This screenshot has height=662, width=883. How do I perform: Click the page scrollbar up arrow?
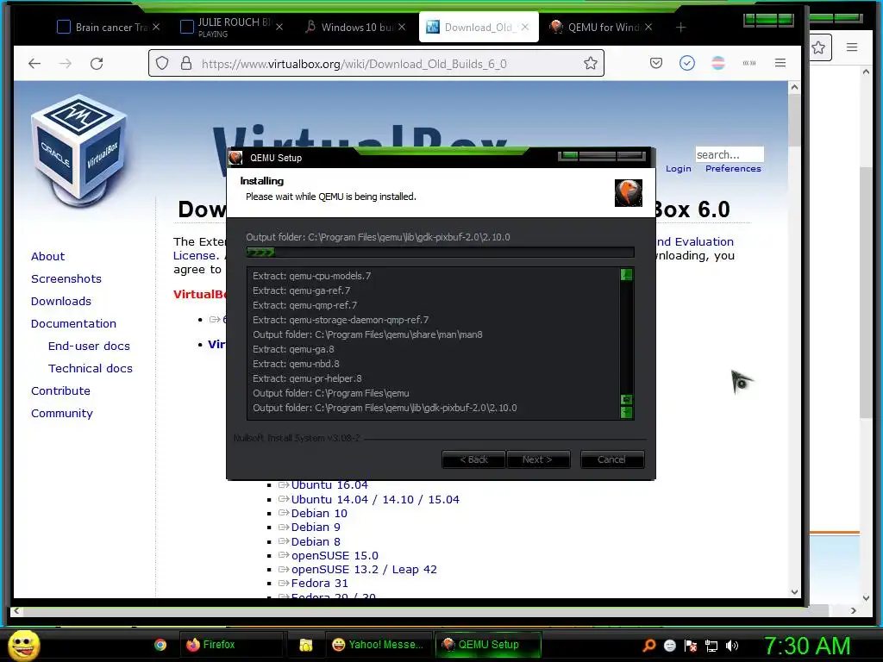point(794,87)
